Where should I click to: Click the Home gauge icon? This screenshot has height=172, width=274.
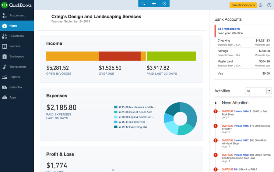pyautogui.click(x=5, y=26)
